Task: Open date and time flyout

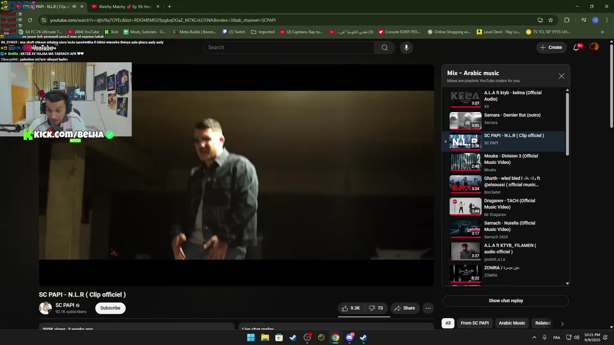Action: [x=592, y=337]
